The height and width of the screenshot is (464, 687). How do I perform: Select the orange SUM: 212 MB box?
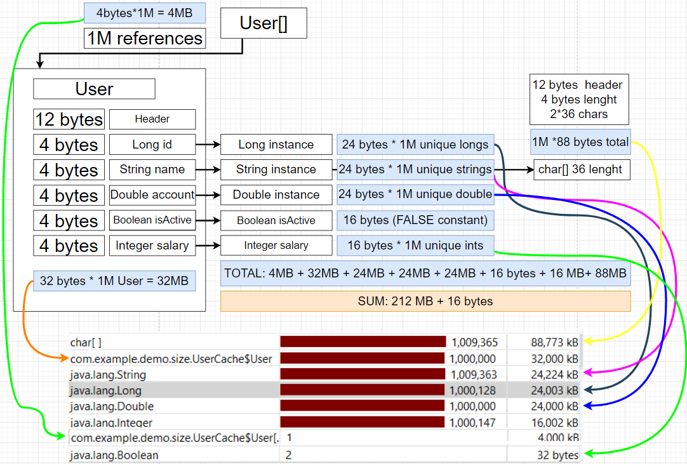[425, 301]
